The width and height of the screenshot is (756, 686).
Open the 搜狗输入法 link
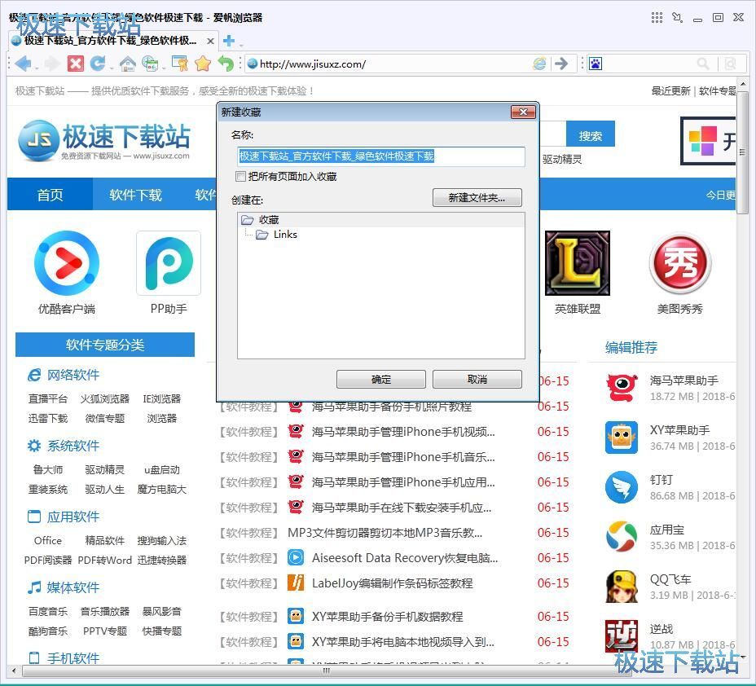point(161,540)
